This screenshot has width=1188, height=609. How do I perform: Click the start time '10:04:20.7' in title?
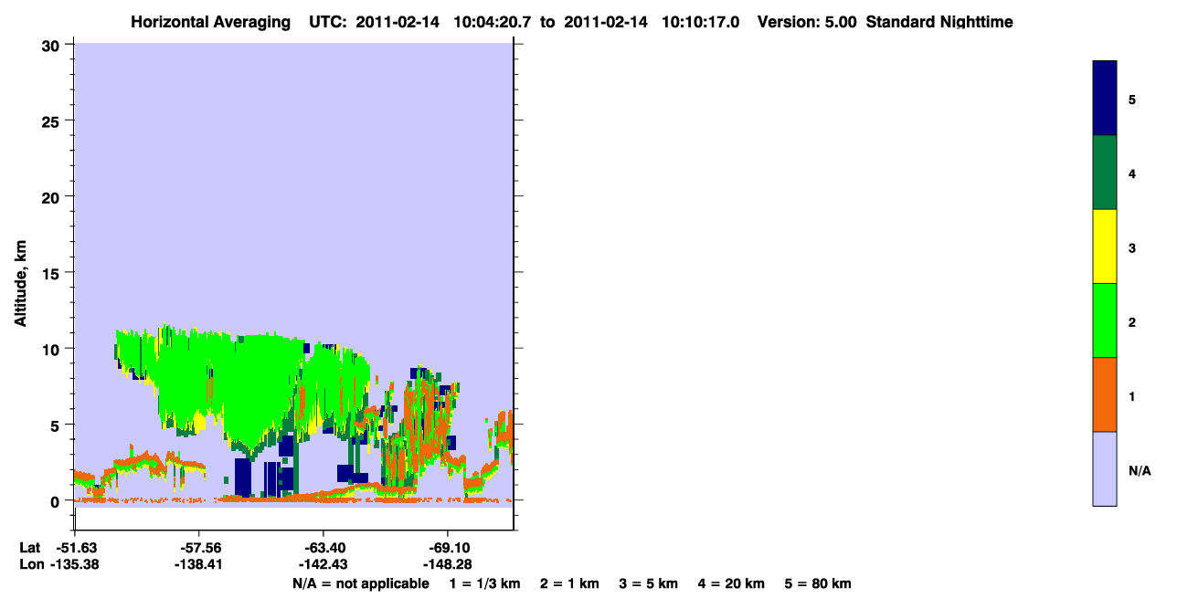(x=491, y=22)
